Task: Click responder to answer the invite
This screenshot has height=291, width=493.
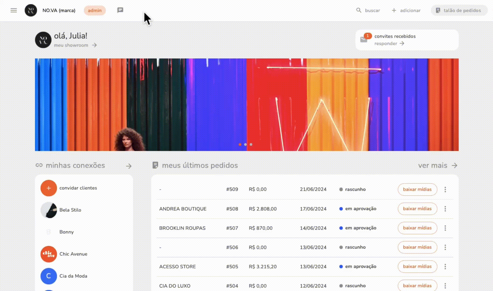Action: [386, 43]
